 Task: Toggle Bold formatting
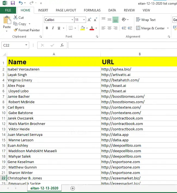(x=47, y=28)
